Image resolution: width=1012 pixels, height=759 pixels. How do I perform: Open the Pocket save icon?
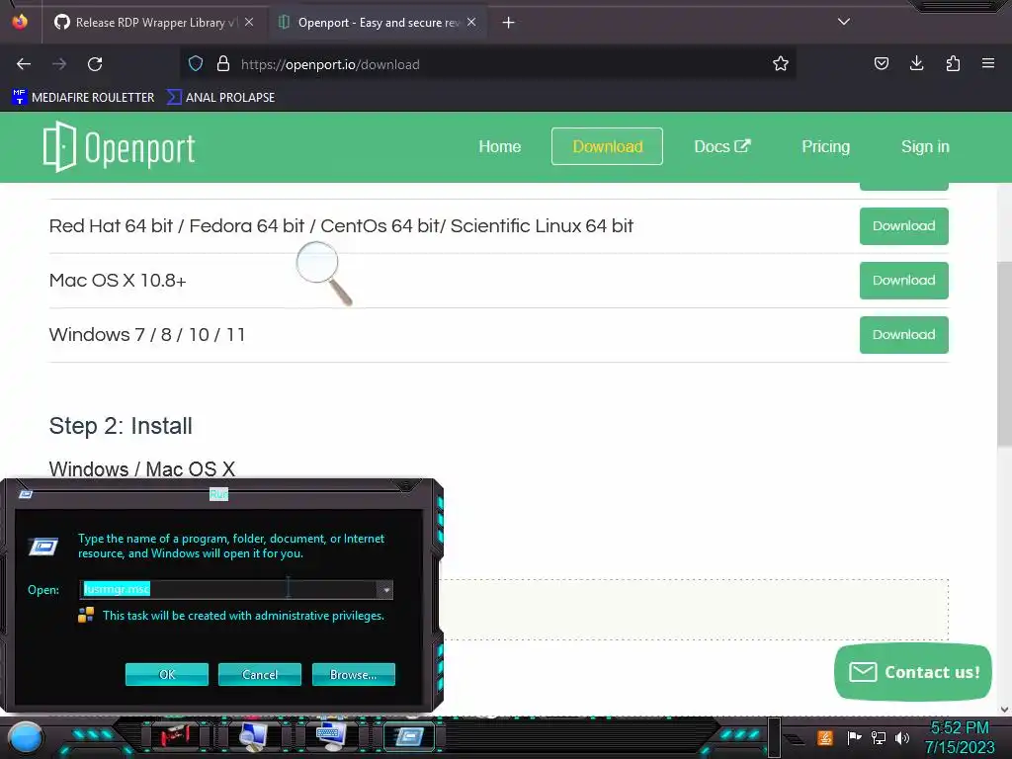881,63
